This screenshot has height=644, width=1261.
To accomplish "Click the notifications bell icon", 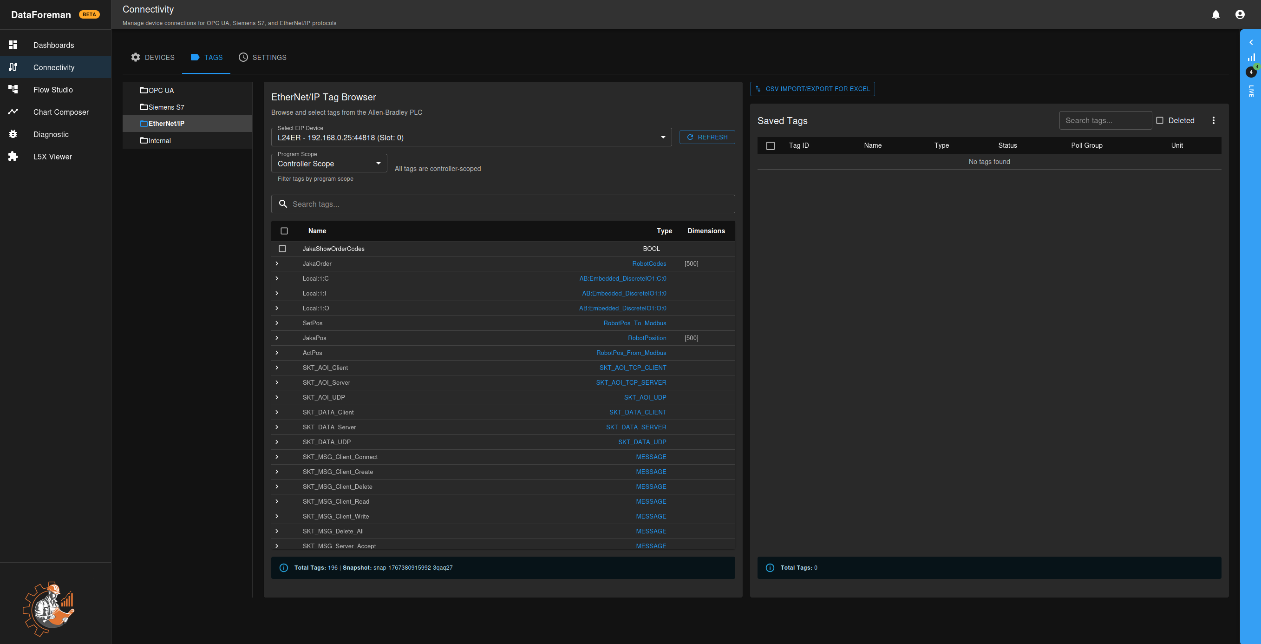I will pyautogui.click(x=1215, y=15).
